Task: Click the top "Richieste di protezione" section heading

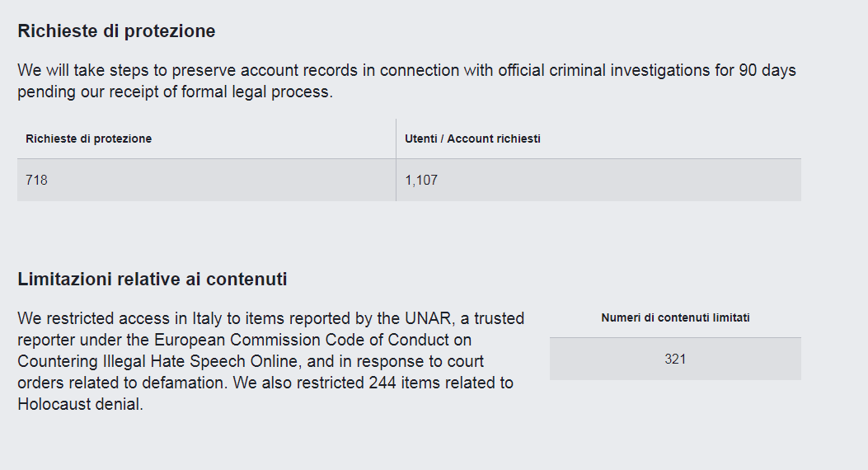Action: click(116, 31)
